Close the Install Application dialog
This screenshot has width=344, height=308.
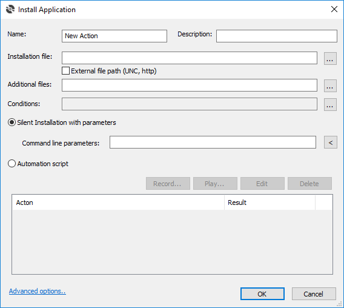(334, 9)
